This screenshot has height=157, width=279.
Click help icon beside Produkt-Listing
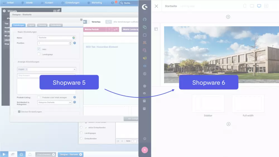pos(74,97)
